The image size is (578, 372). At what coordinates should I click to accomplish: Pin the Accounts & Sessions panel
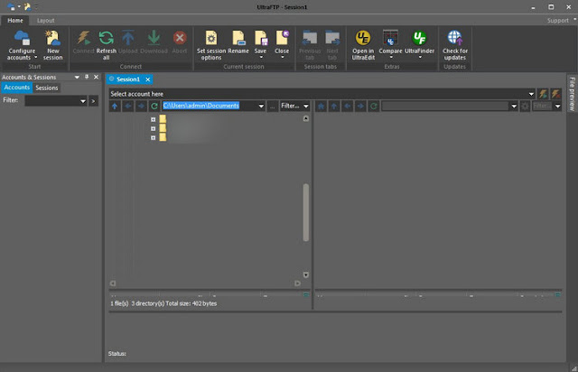[87, 77]
